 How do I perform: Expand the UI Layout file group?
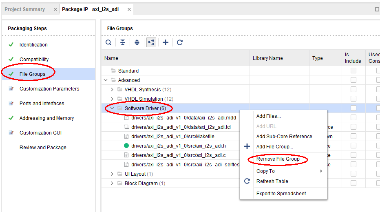(113, 174)
